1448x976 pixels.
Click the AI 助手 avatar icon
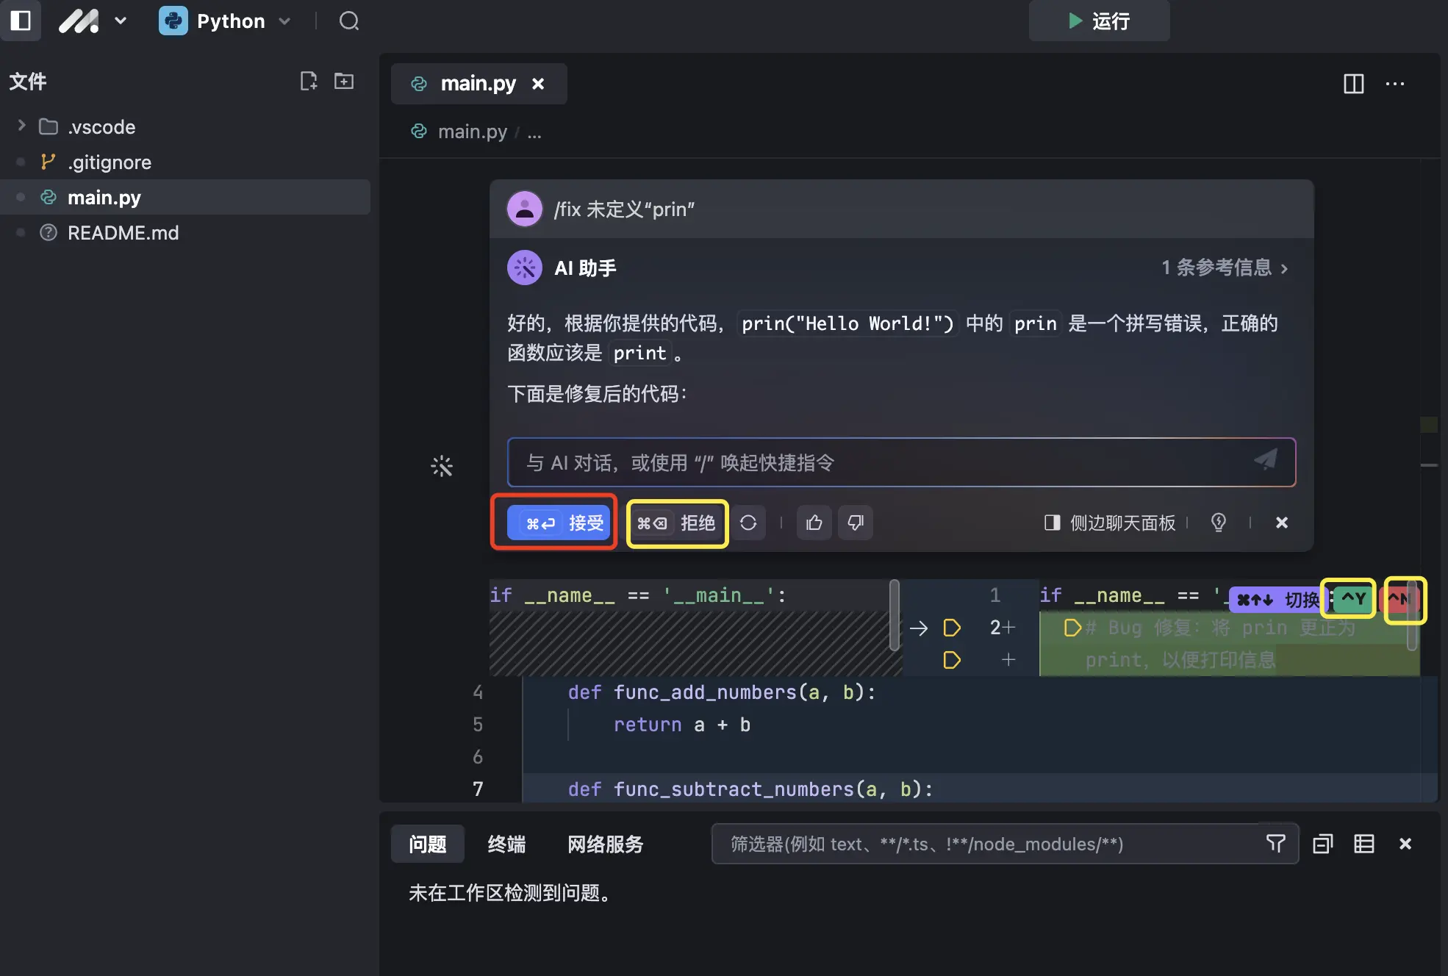[525, 268]
